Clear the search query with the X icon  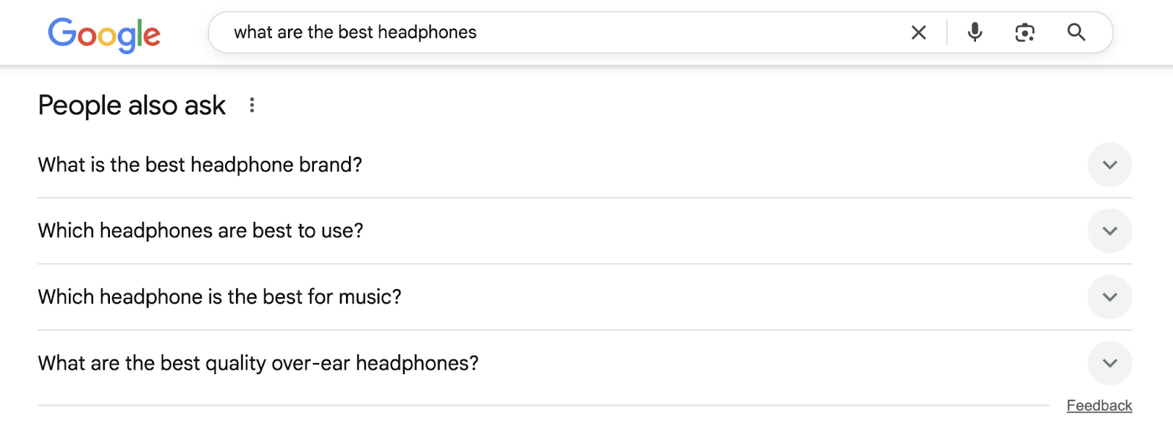(919, 32)
